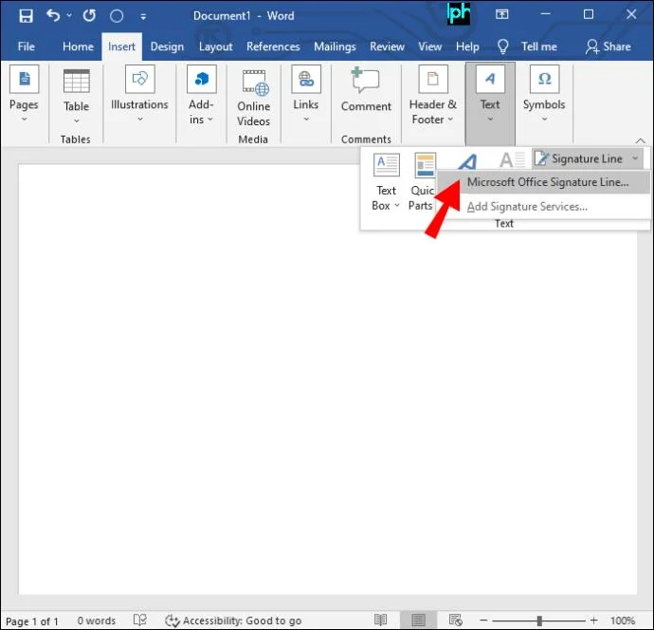Switch to Print Layout view

(418, 620)
